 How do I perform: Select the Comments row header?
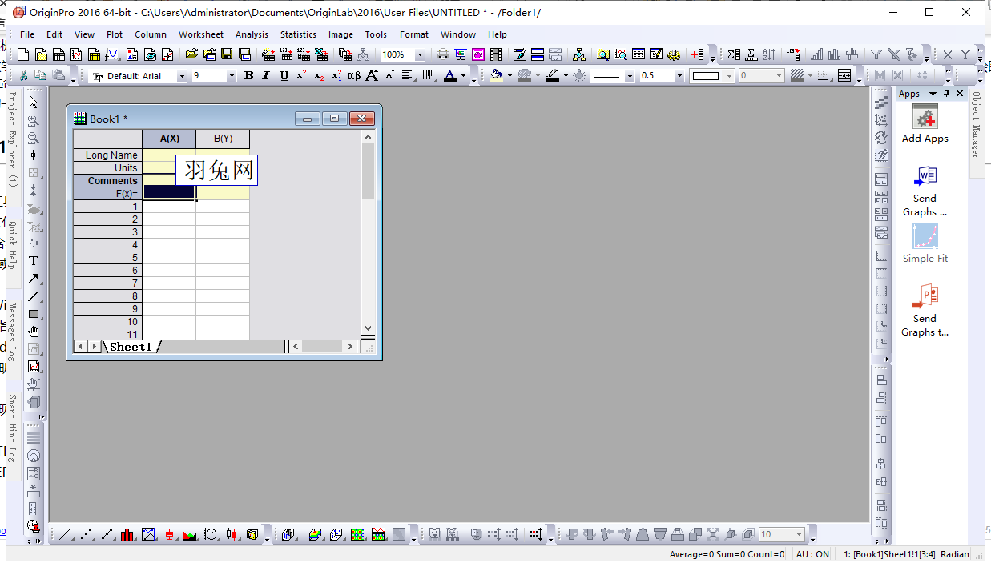click(108, 181)
